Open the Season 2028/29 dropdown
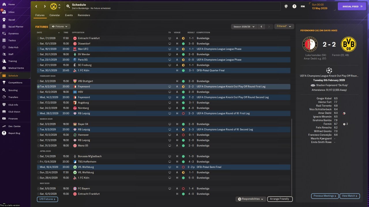Viewport: 369px width, 207px height. 244,26
